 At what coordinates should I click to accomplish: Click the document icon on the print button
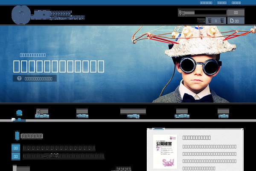tap(232, 21)
